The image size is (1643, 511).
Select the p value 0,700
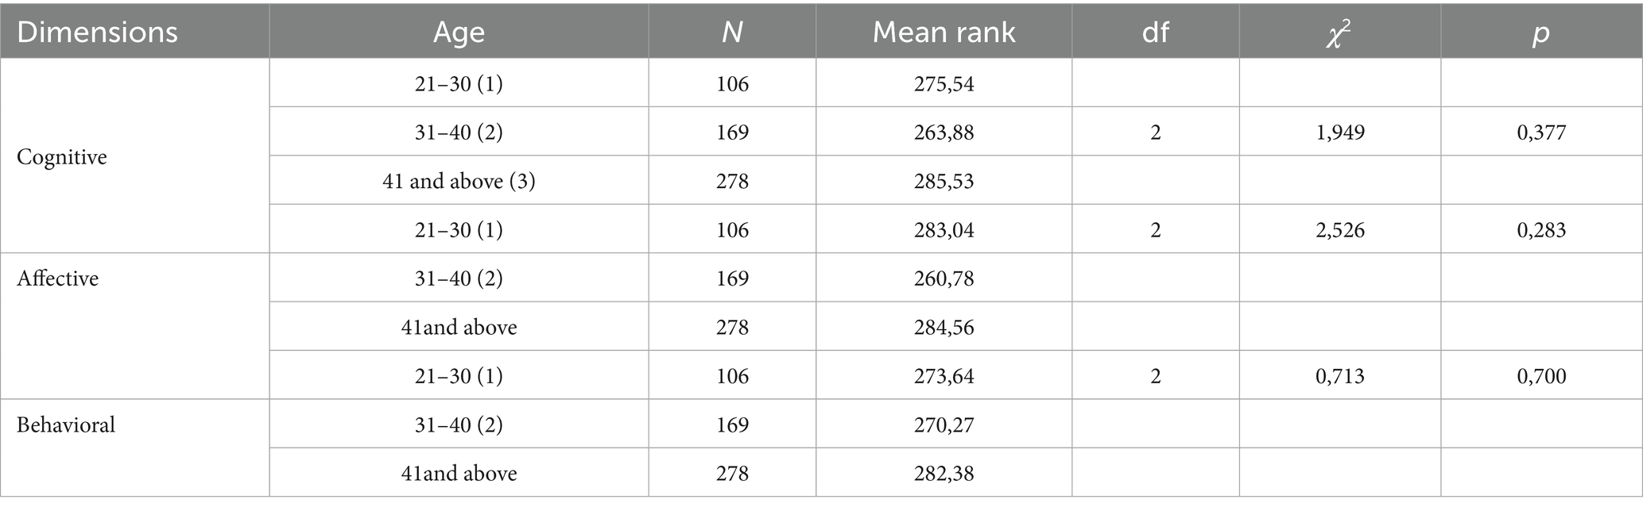(x=1541, y=375)
